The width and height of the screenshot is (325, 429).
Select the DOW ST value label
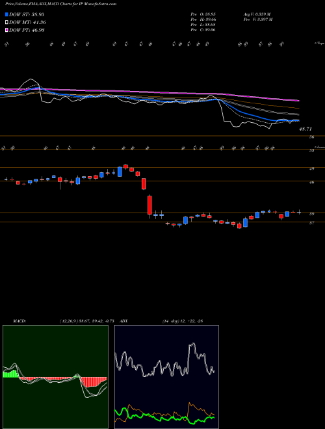[27, 14]
